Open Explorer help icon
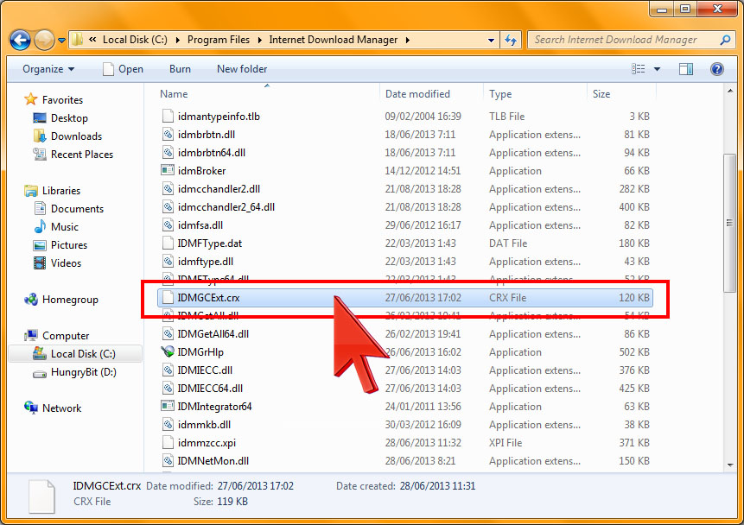 pos(717,69)
